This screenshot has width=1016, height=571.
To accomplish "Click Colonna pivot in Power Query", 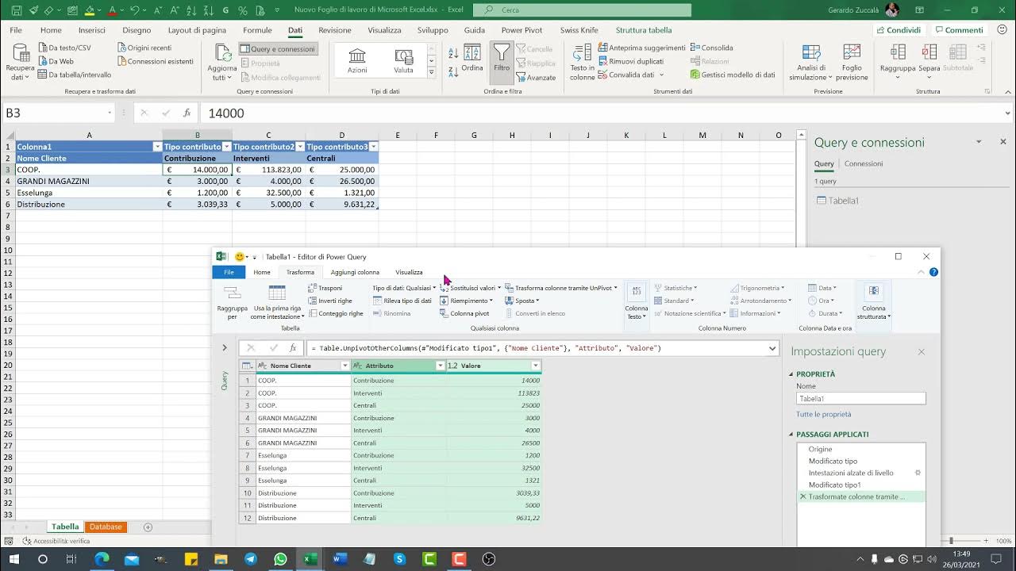I will click(464, 313).
